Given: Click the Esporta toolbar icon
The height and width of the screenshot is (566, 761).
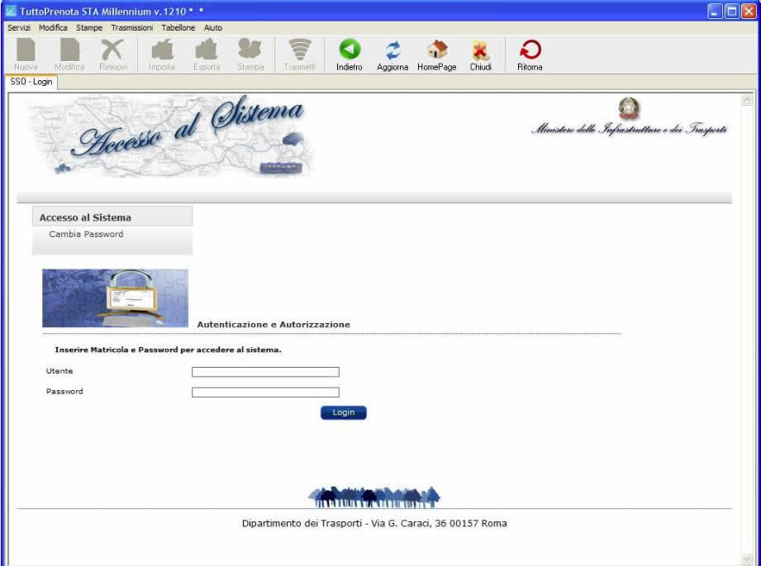Looking at the screenshot, I should [207, 50].
